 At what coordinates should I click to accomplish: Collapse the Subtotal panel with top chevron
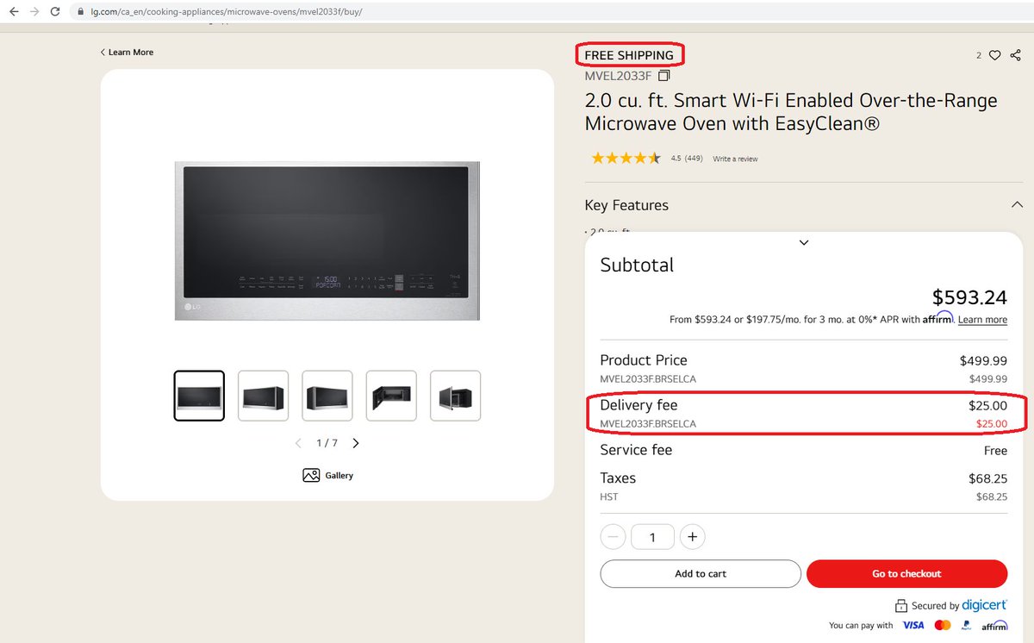coord(804,243)
